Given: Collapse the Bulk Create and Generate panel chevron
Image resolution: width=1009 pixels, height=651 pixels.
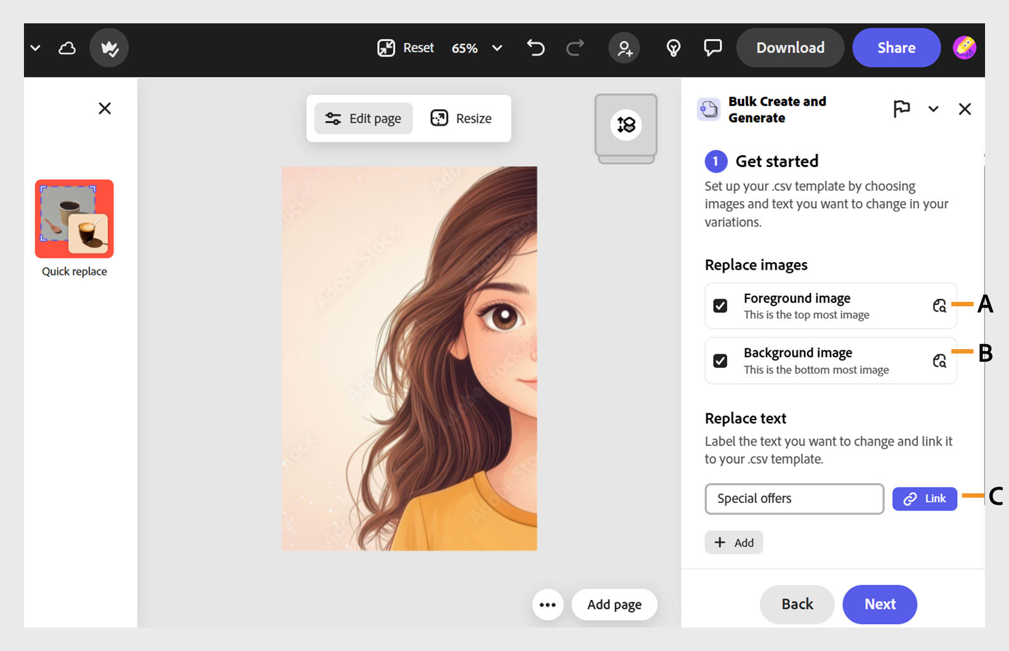Looking at the screenshot, I should [x=933, y=109].
